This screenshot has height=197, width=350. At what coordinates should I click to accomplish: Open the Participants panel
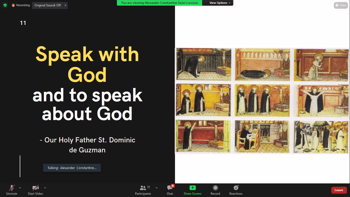[x=143, y=190]
